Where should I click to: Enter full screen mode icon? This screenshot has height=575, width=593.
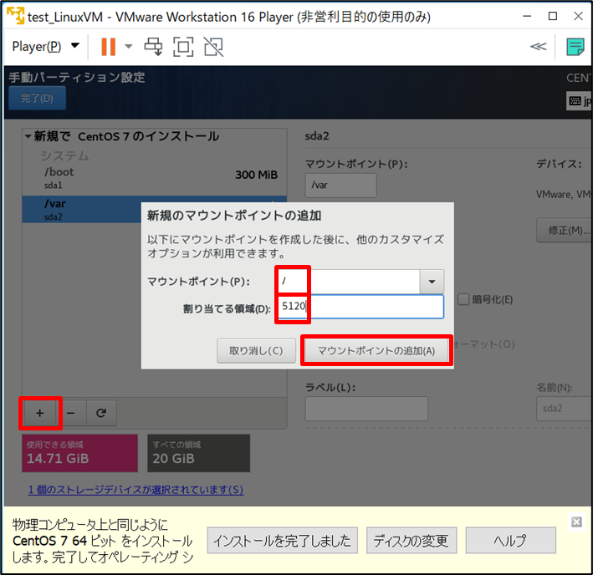coord(183,47)
